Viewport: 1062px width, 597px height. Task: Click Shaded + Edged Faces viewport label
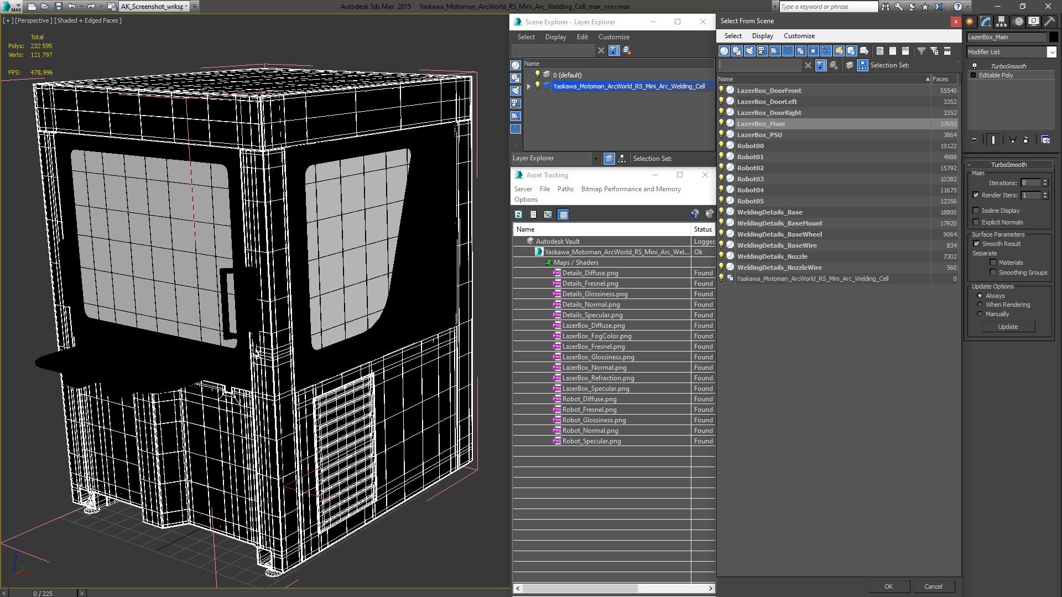point(88,20)
